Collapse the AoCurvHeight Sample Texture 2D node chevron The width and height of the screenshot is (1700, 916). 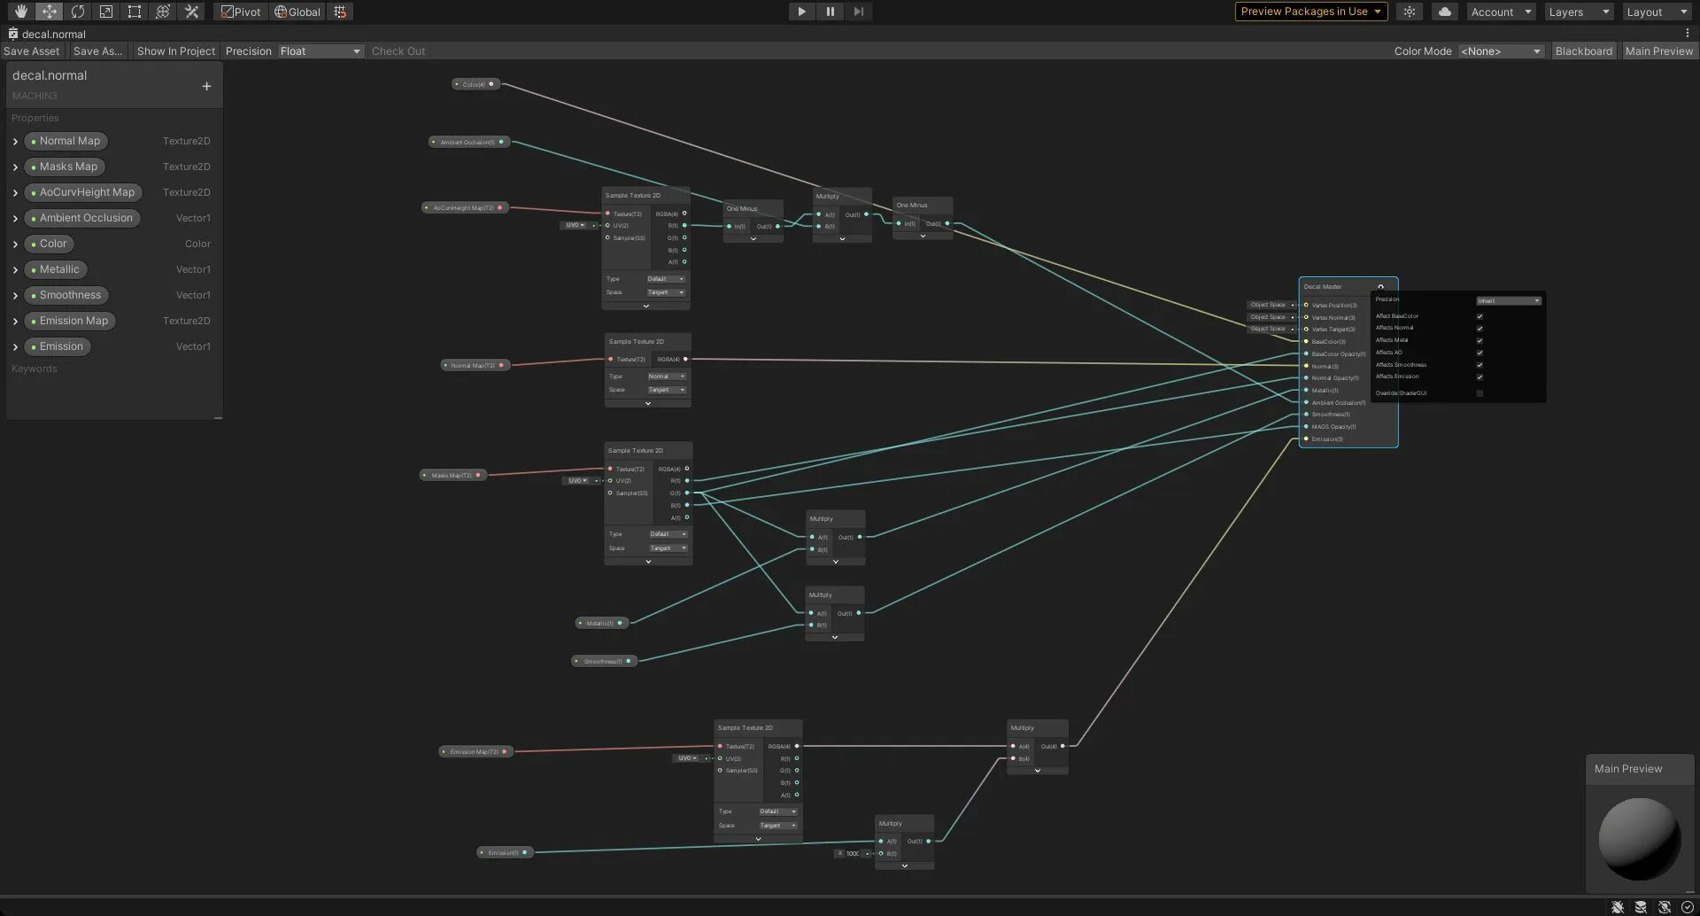646,307
